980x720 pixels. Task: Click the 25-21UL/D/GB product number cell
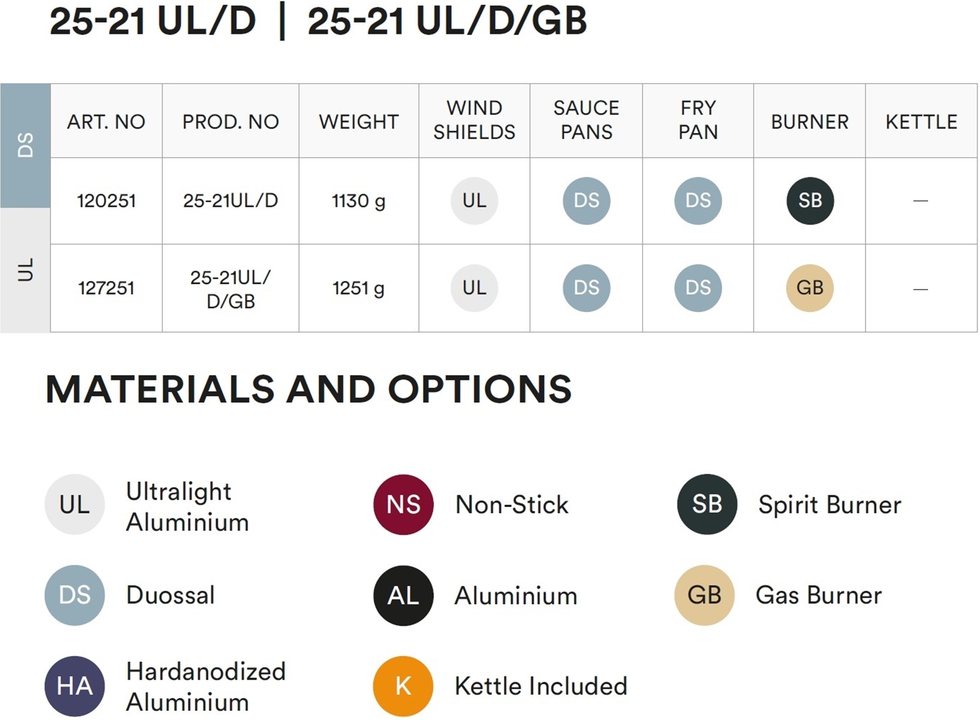(230, 289)
